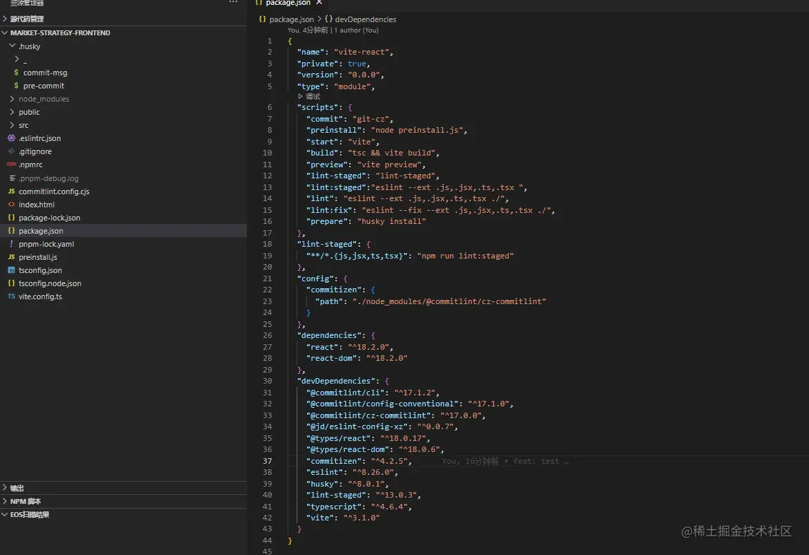The width and height of the screenshot is (809, 555).
Task: Click line number 6 in the gutter
Action: 270,107
